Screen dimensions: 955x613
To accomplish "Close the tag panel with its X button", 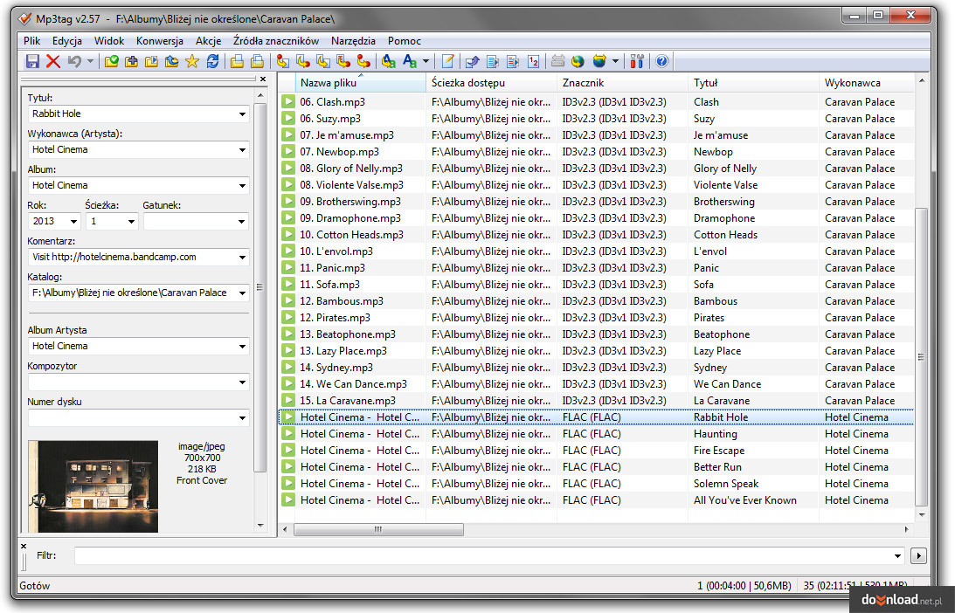I will (262, 79).
